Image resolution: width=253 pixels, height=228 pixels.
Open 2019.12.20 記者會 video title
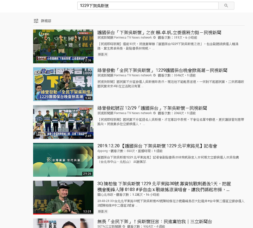157,146
